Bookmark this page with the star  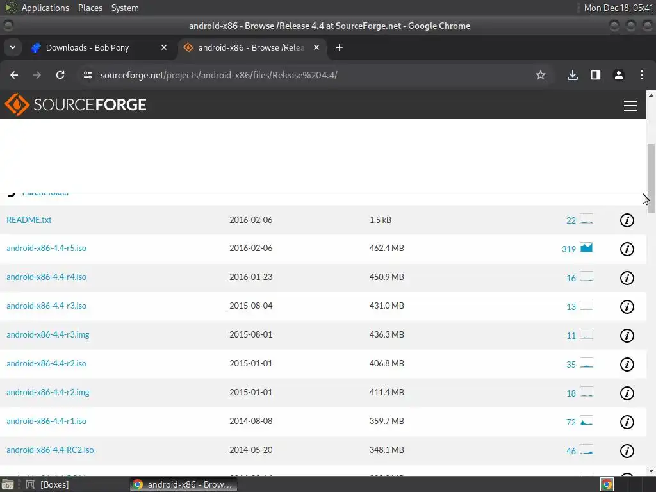pyautogui.click(x=541, y=75)
